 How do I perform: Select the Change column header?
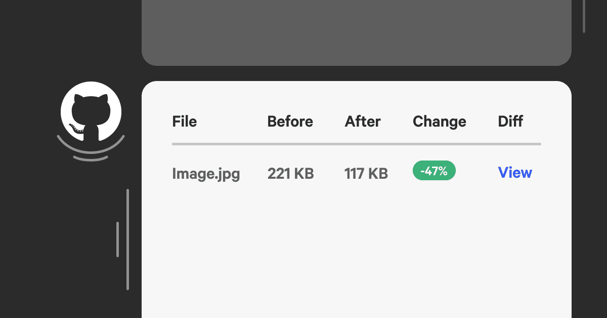pos(439,122)
